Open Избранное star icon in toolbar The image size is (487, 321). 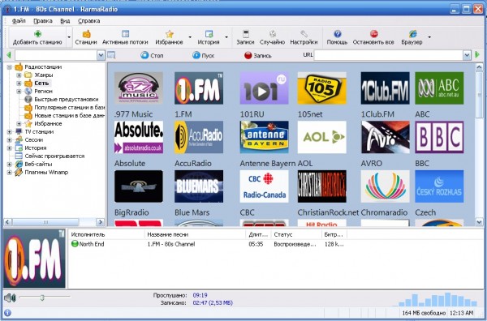[x=170, y=34]
